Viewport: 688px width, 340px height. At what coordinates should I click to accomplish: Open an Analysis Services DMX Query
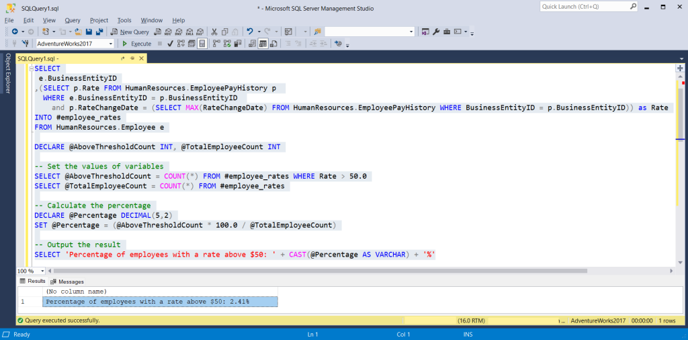[178, 32]
